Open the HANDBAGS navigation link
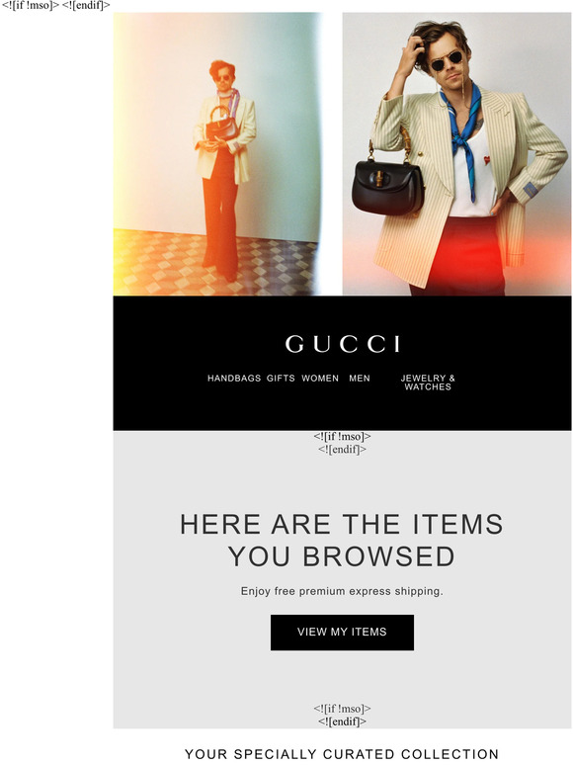 [x=234, y=379]
